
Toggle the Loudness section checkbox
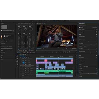(96, 32)
